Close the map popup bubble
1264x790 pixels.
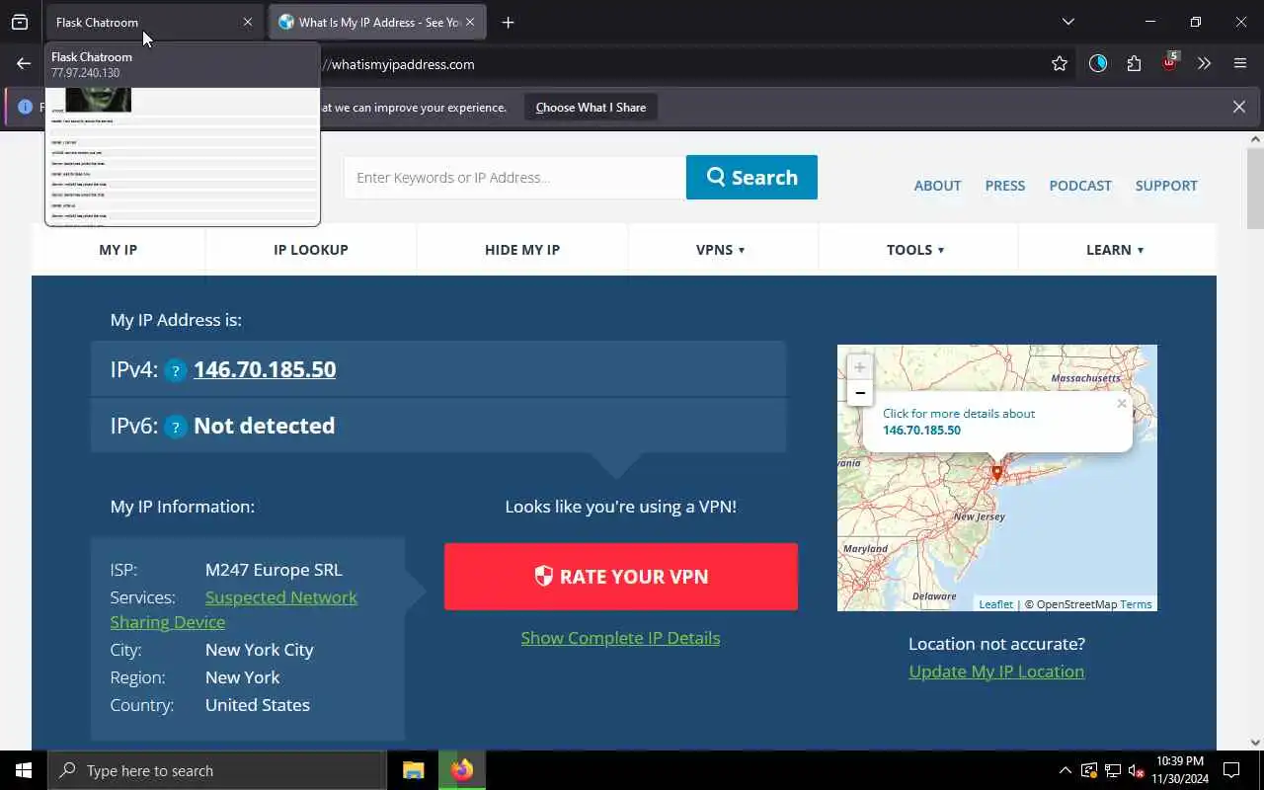coord(1122,403)
